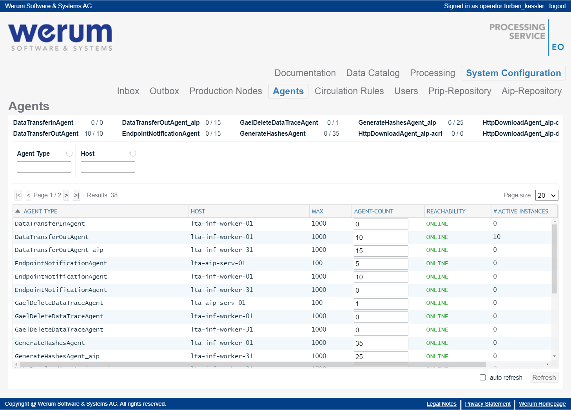The width and height of the screenshot is (571, 410).
Task: Edit agent count for DataTransferOutAgent row
Action: pyautogui.click(x=381, y=237)
